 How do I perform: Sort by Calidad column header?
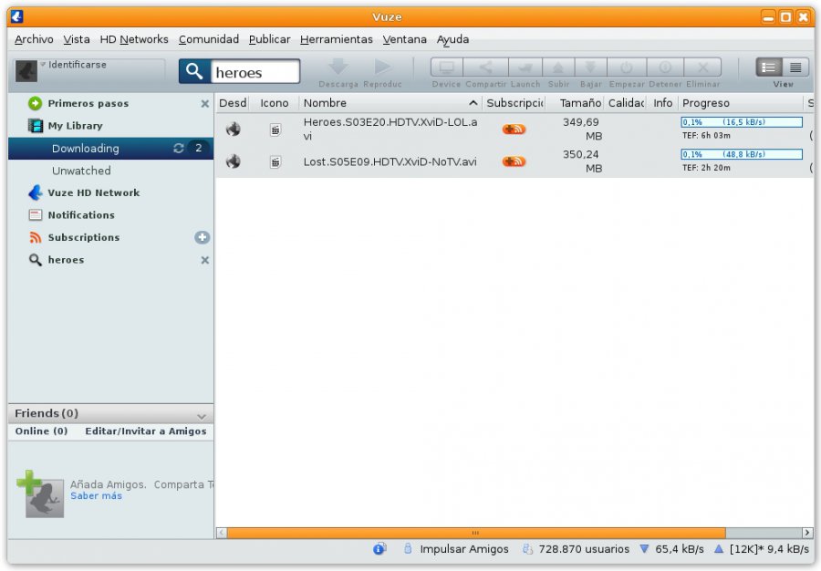[x=626, y=103]
